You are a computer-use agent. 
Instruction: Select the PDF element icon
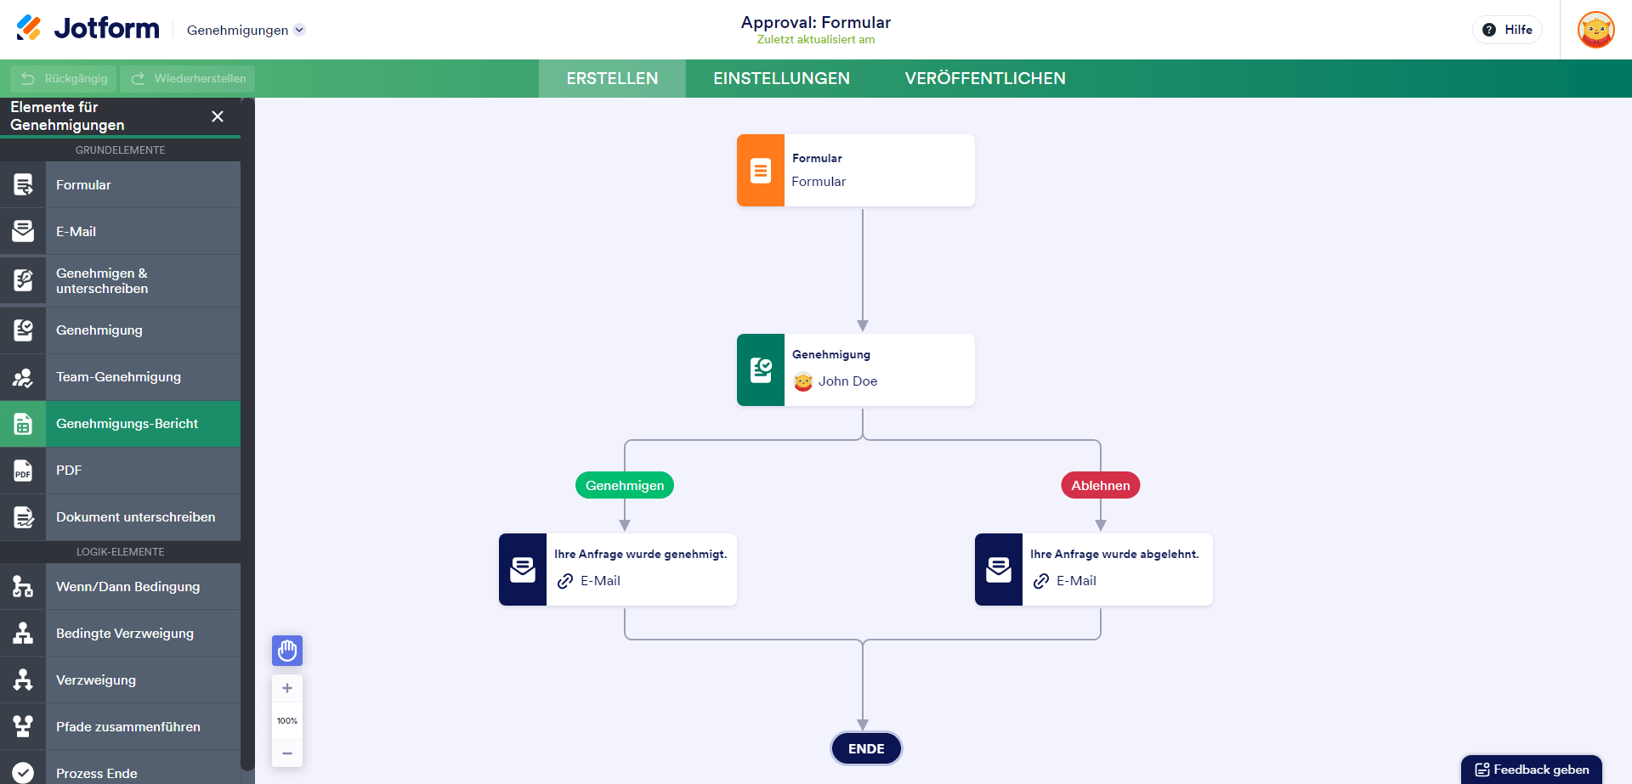[x=23, y=471]
